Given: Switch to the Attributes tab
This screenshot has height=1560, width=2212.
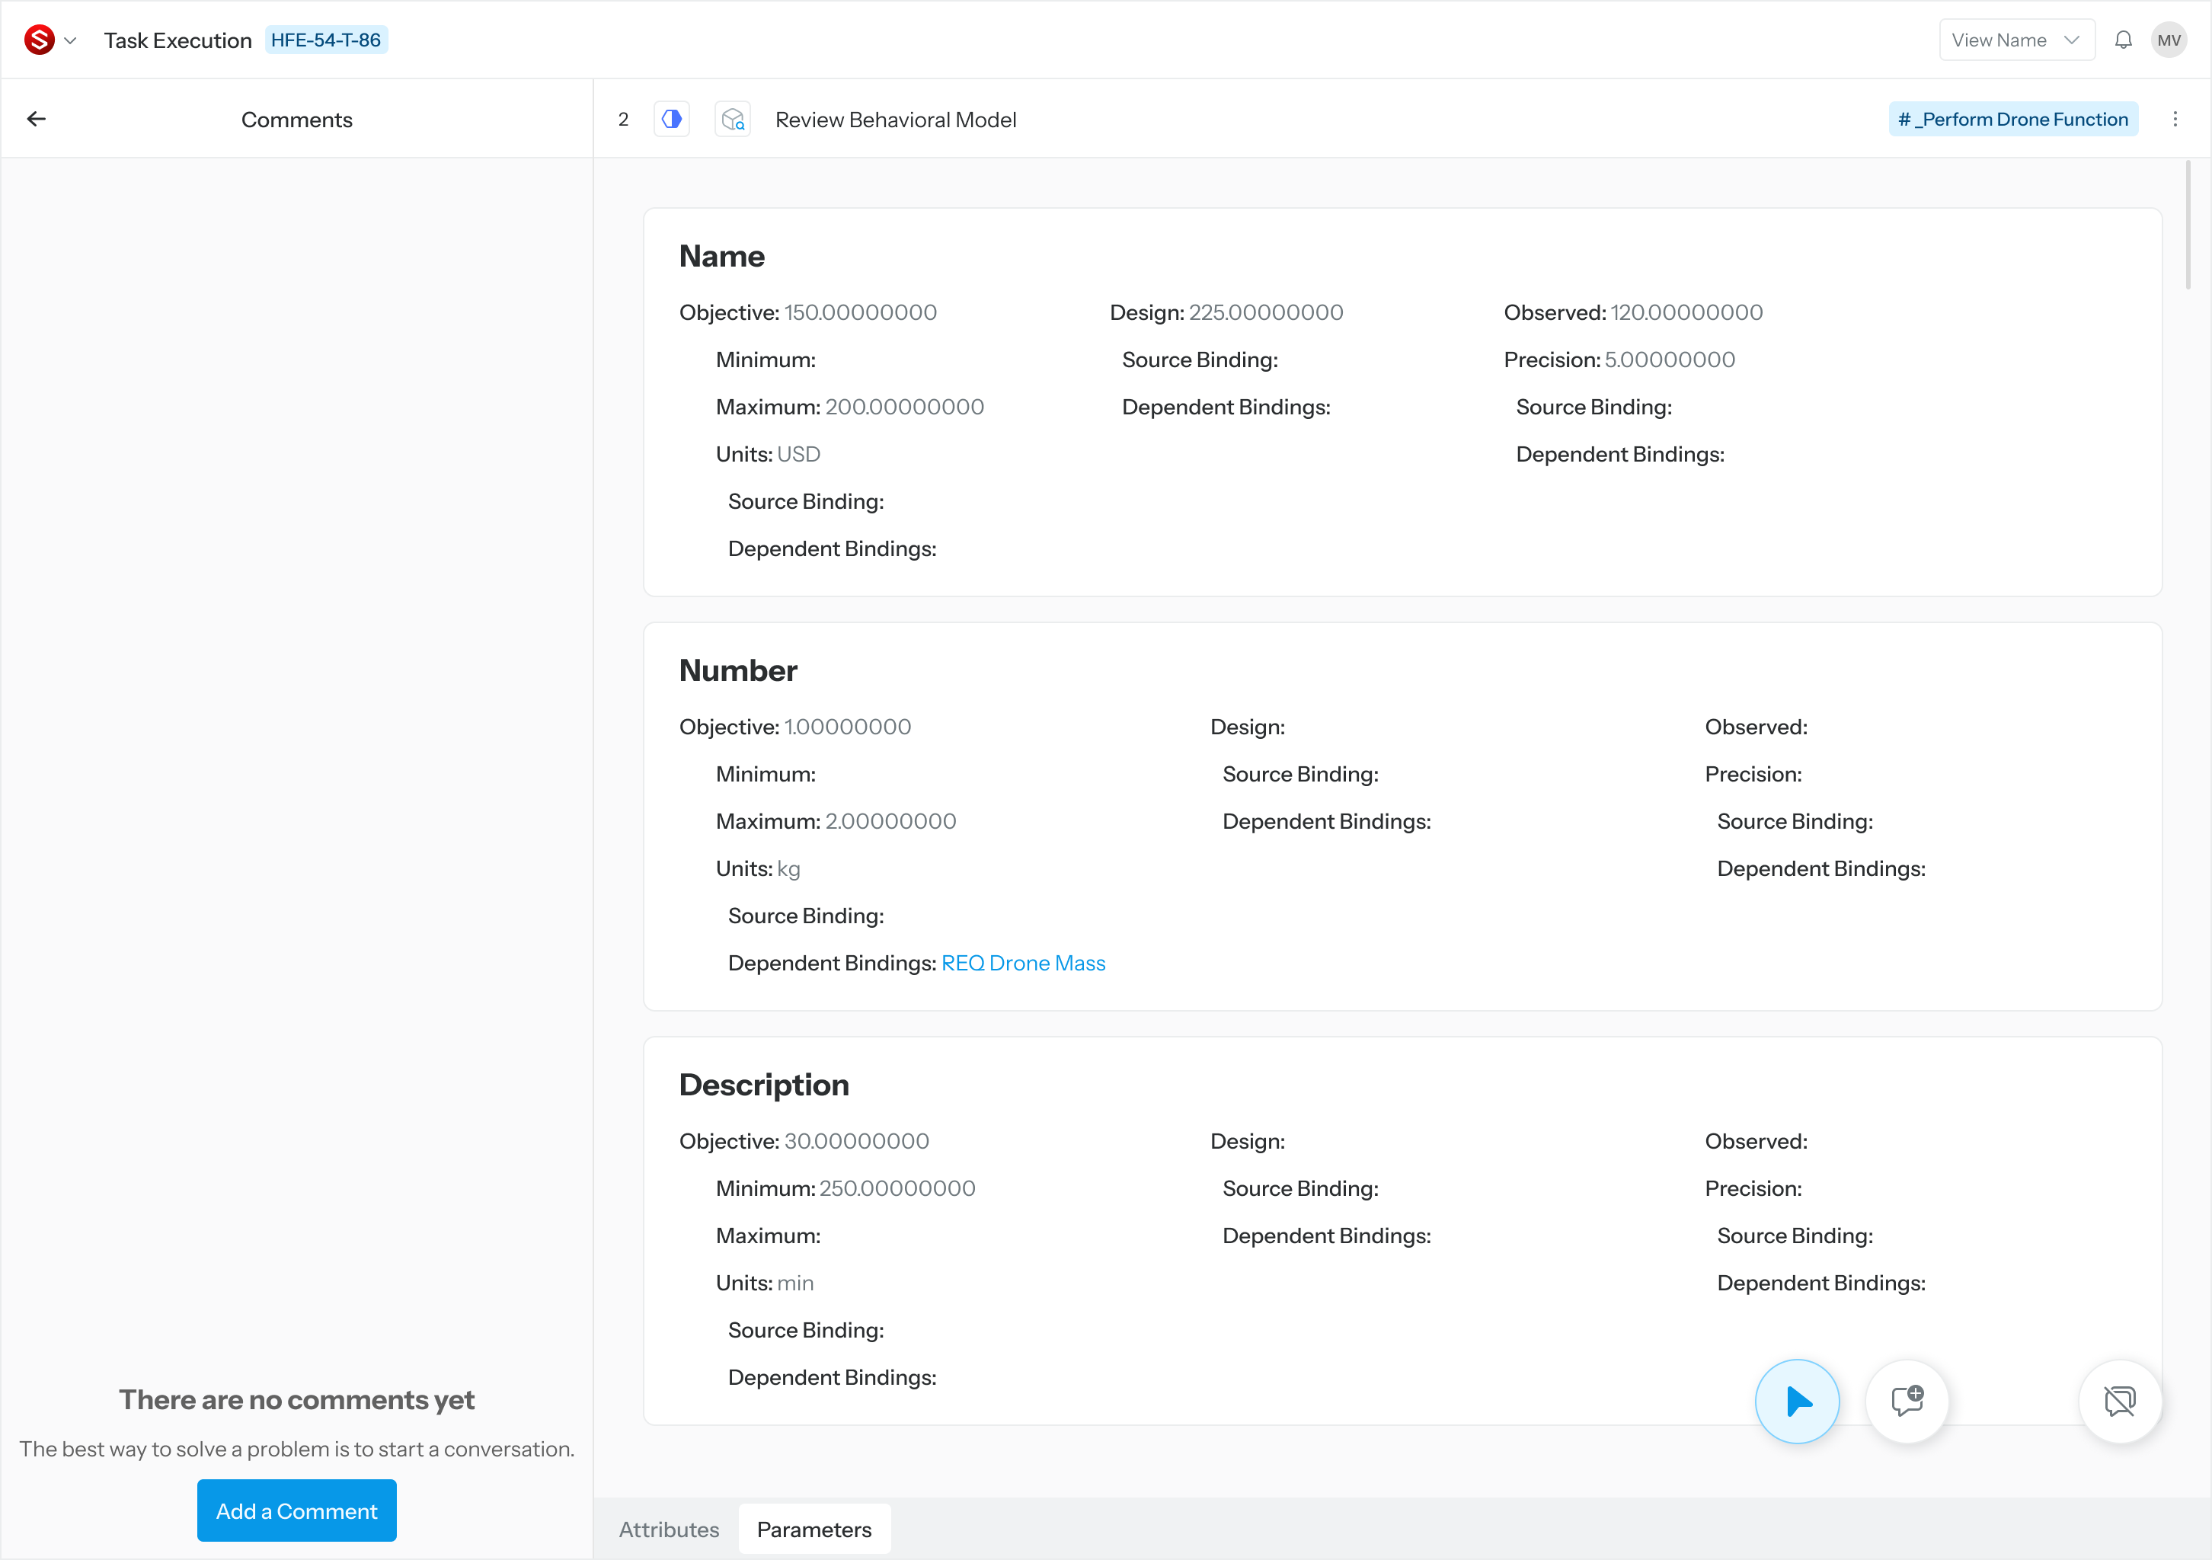Looking at the screenshot, I should pos(669,1530).
